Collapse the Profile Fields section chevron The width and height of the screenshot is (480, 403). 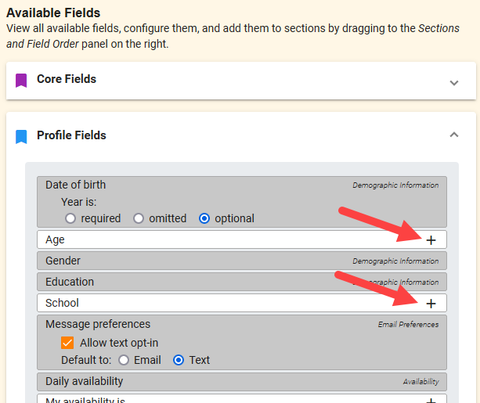click(x=454, y=135)
